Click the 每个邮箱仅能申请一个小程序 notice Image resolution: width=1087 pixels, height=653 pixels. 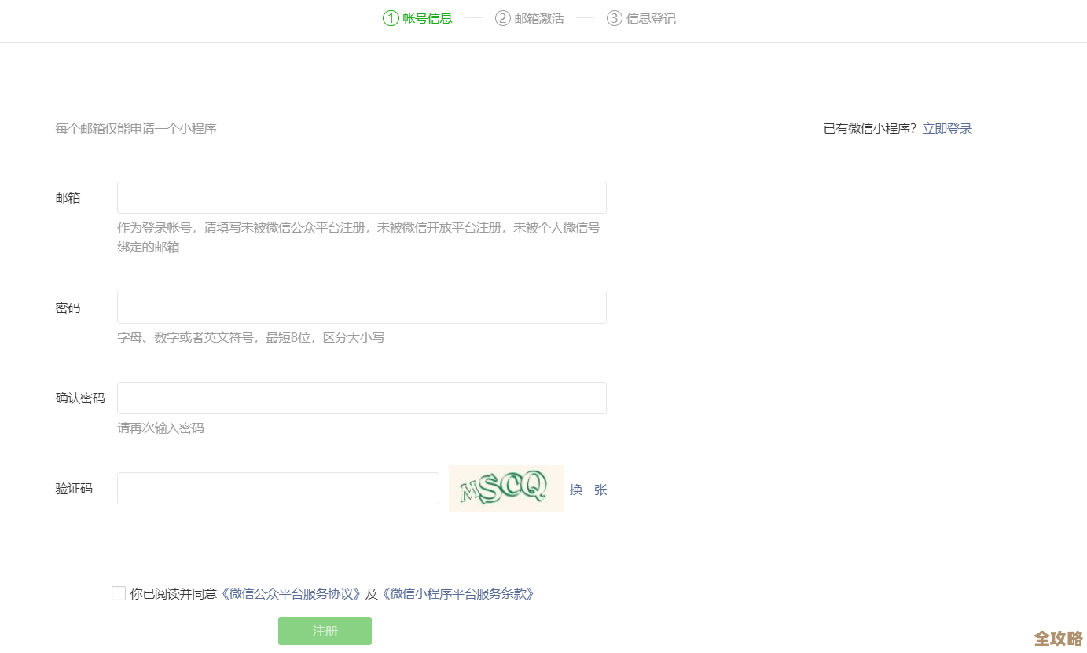[135, 128]
